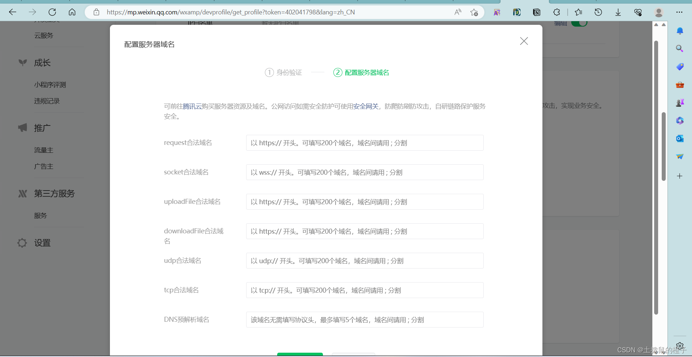The width and height of the screenshot is (692, 357).
Task: Click the dialog scrollbar thumb
Action: (656, 178)
